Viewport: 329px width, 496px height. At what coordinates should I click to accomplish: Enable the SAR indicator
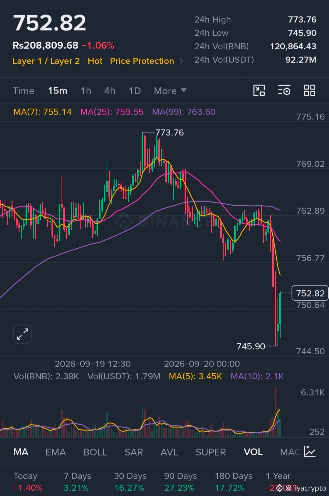(x=134, y=452)
